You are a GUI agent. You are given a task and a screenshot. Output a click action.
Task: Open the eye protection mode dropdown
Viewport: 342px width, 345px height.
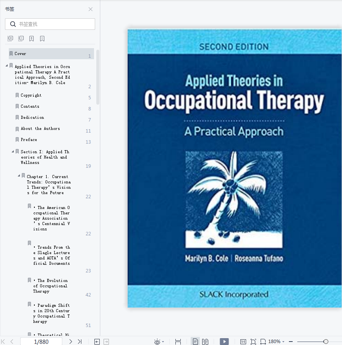(163, 342)
